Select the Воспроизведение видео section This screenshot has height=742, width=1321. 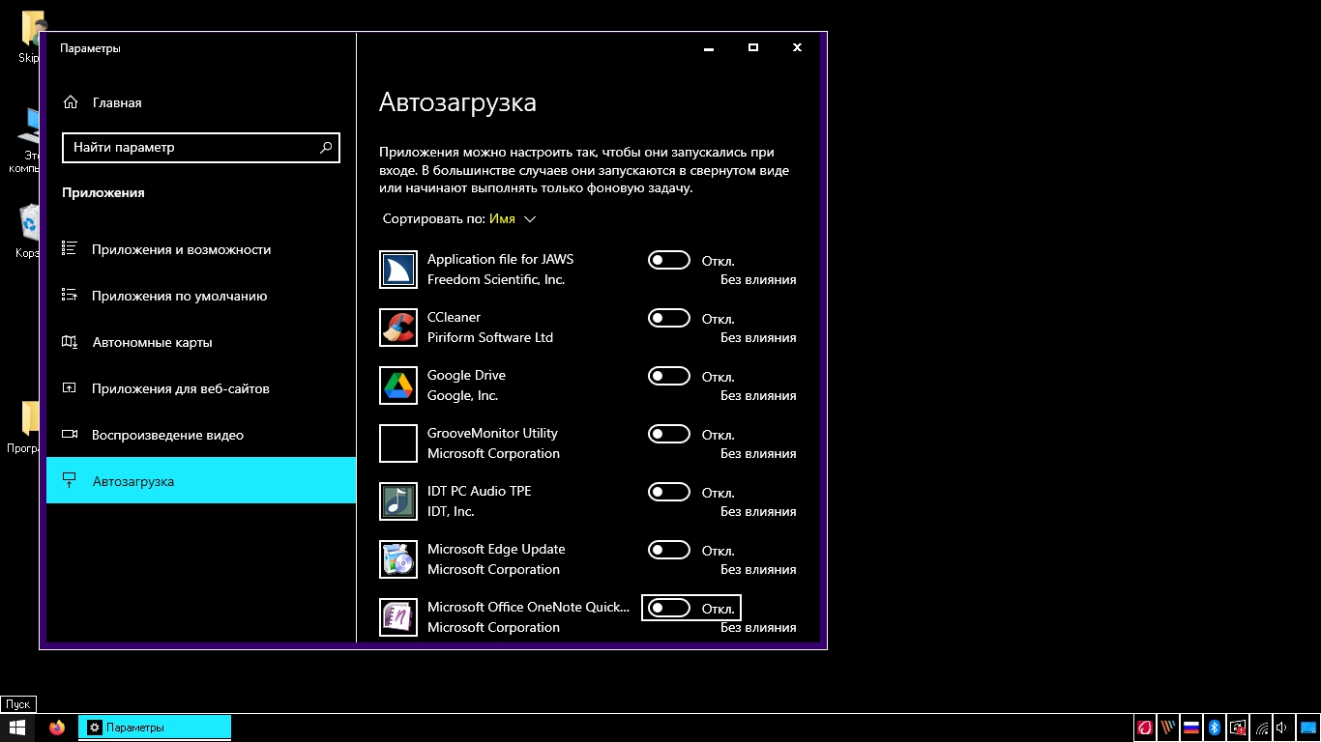point(201,435)
